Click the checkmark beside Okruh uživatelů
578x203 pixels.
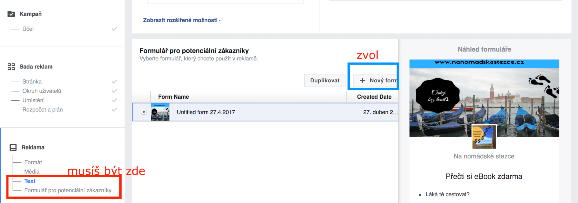tap(114, 91)
